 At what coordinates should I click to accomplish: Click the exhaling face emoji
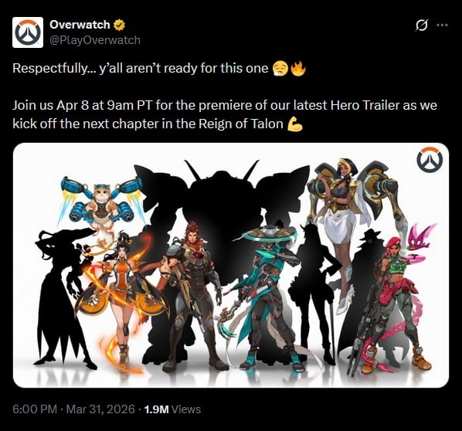[x=280, y=68]
